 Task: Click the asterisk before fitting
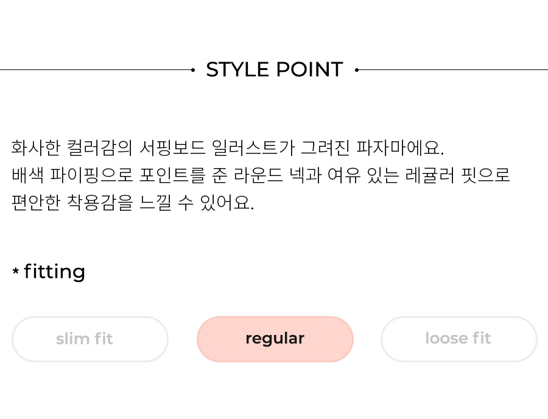tap(16, 271)
